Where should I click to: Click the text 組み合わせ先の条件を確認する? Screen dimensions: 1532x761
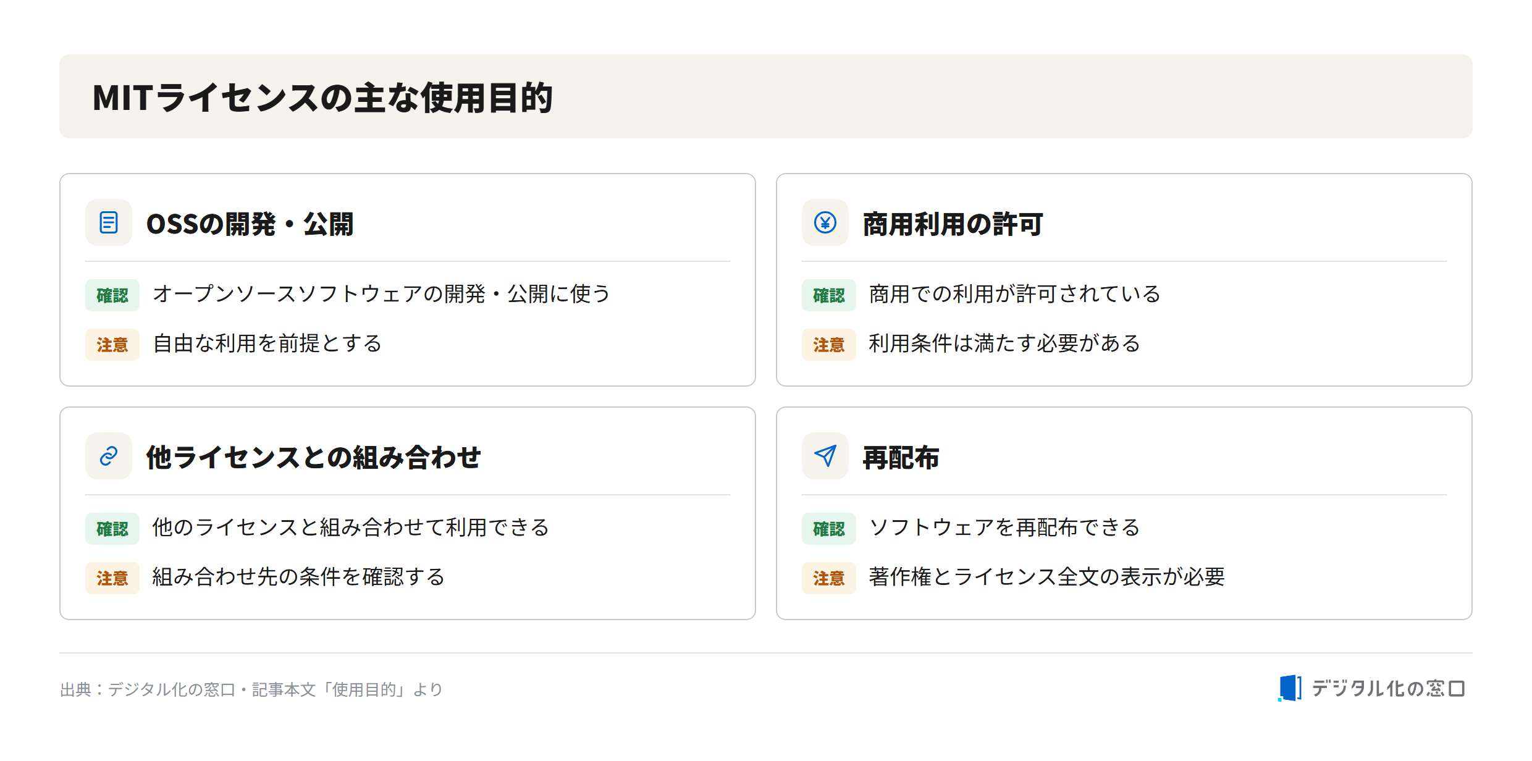(299, 577)
